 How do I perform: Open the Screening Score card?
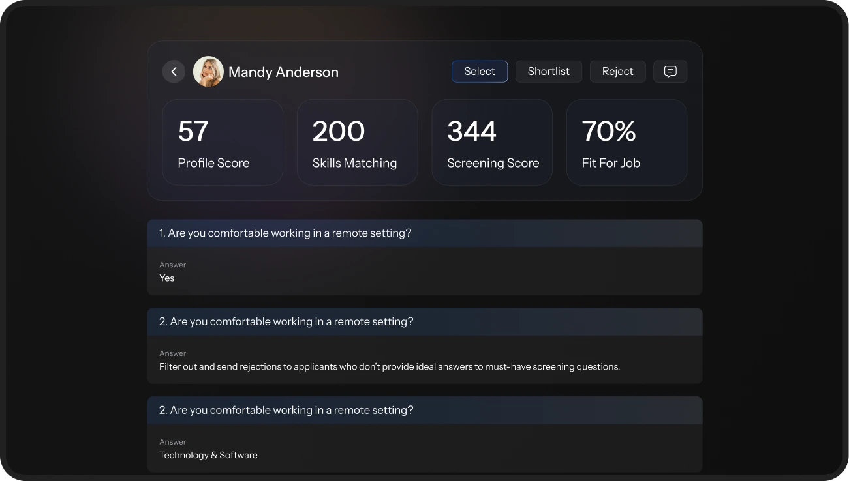pyautogui.click(x=491, y=142)
